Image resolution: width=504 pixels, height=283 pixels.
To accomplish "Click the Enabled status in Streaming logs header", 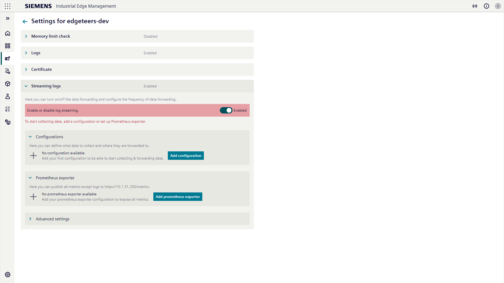I will tap(150, 86).
